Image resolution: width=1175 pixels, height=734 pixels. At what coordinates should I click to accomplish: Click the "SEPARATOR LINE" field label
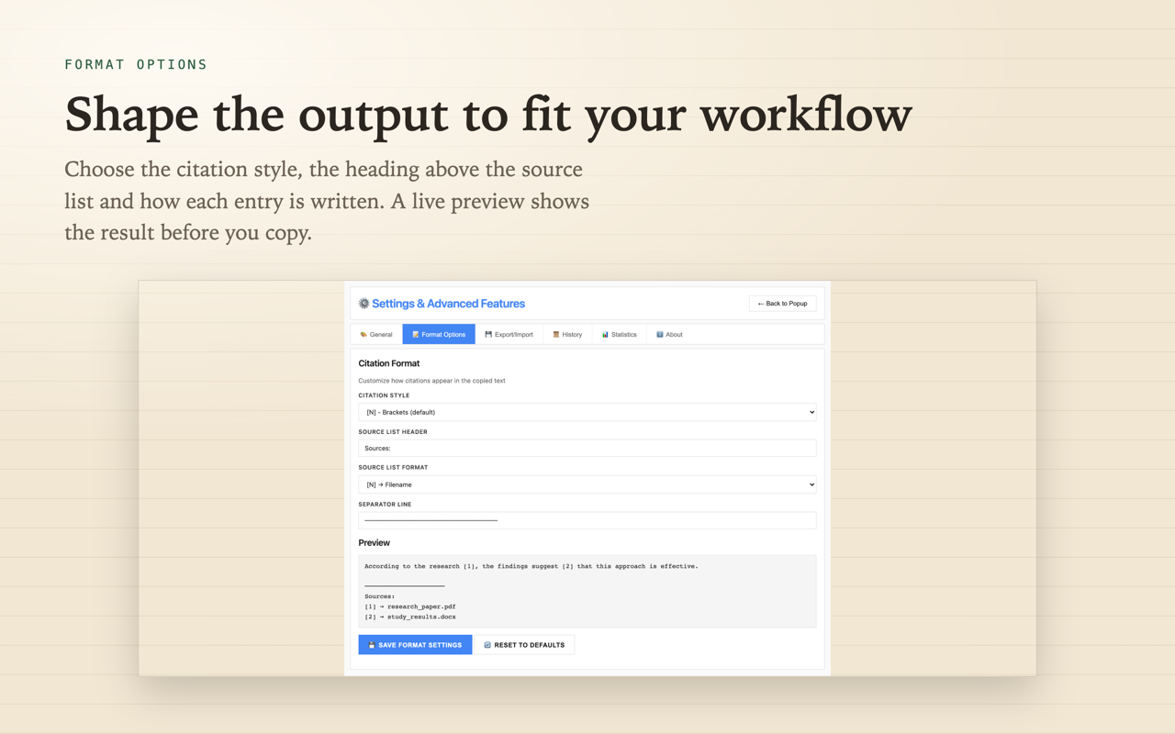[x=385, y=504]
